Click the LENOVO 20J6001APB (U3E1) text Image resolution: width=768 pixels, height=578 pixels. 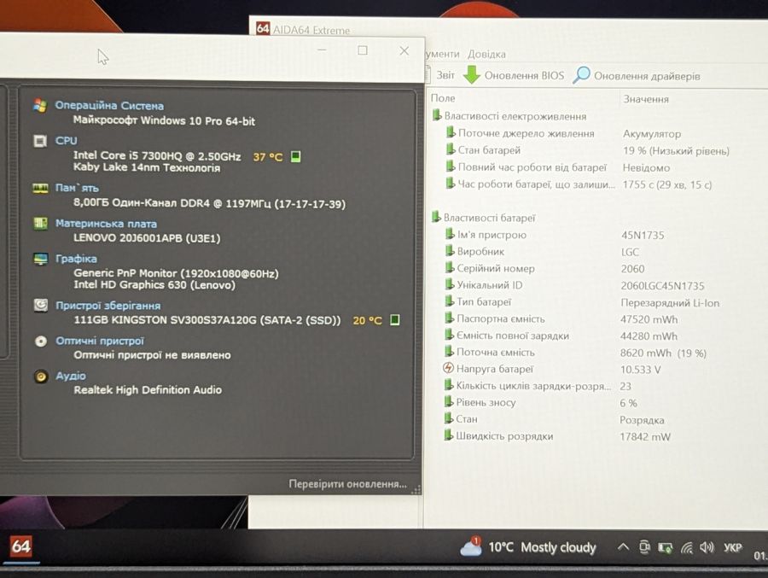click(147, 238)
